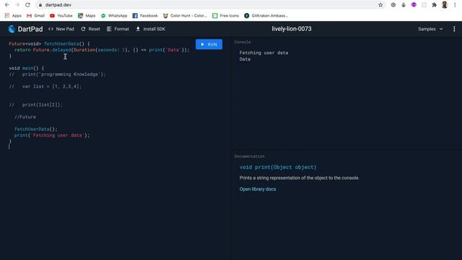Open Chrome extensions puzzle icon
Screen dimensions: 462x260
(x=434, y=5)
